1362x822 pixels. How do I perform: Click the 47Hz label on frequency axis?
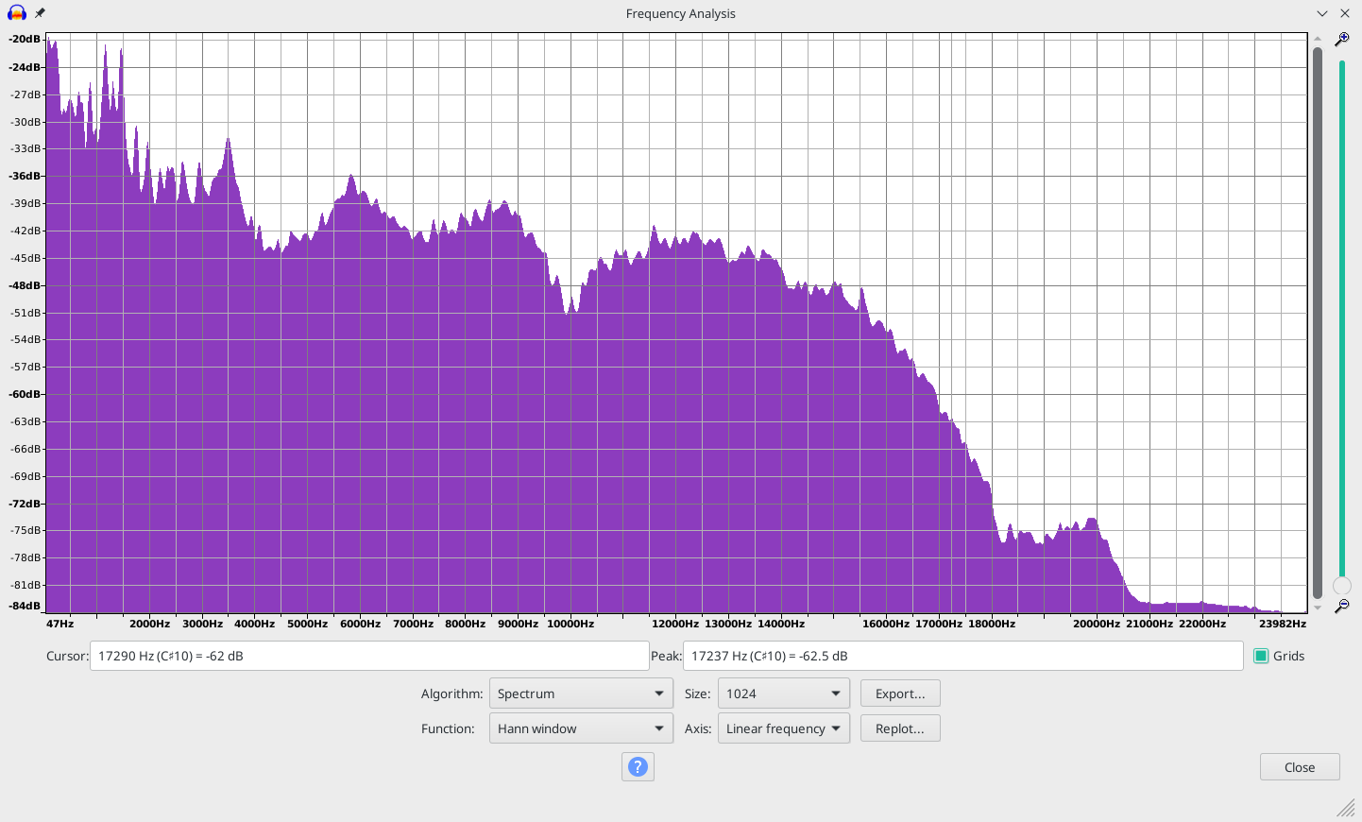click(60, 624)
